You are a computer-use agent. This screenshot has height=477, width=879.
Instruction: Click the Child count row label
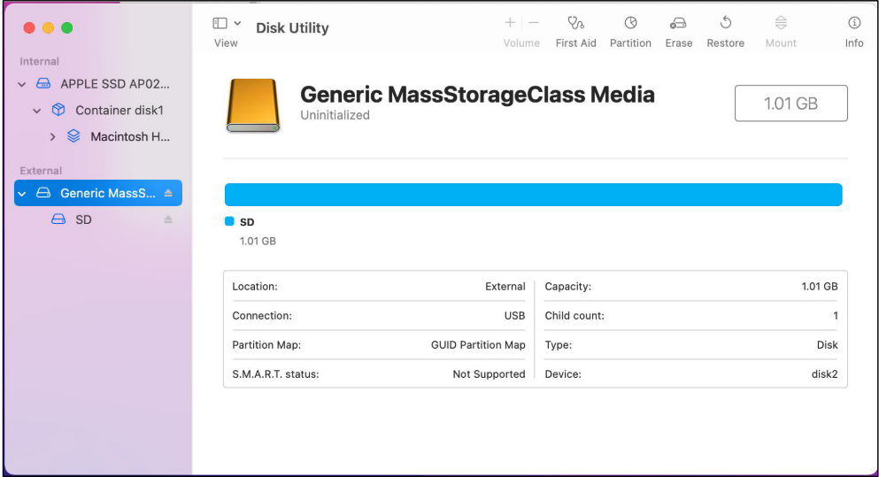pyautogui.click(x=574, y=316)
